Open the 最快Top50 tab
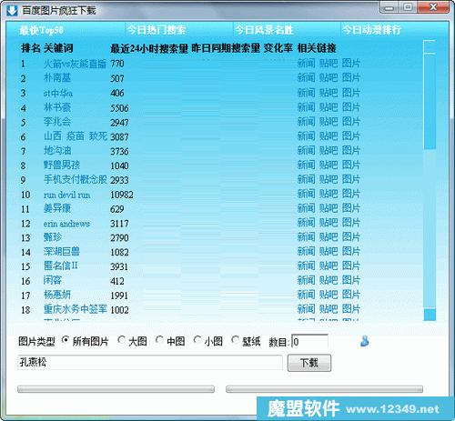This screenshot has height=421, width=455. point(41,30)
